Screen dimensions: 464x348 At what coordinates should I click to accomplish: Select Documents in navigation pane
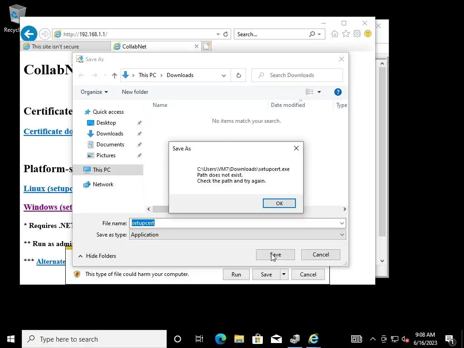tap(110, 145)
